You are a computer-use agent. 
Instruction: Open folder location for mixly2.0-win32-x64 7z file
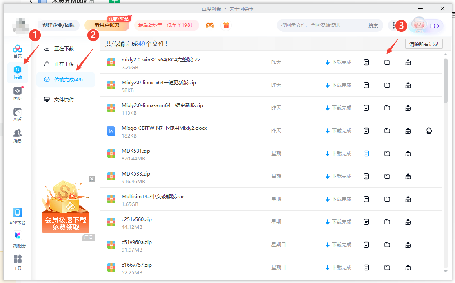(x=387, y=62)
